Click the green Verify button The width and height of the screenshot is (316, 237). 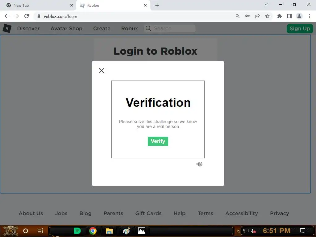(x=158, y=141)
